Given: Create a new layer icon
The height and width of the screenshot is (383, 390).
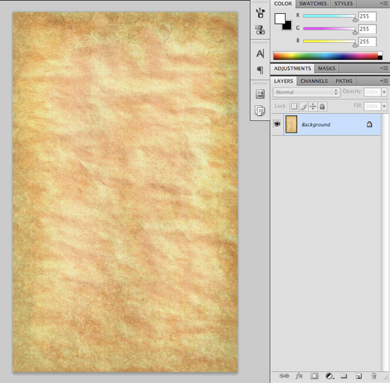Looking at the screenshot, I should tap(358, 376).
